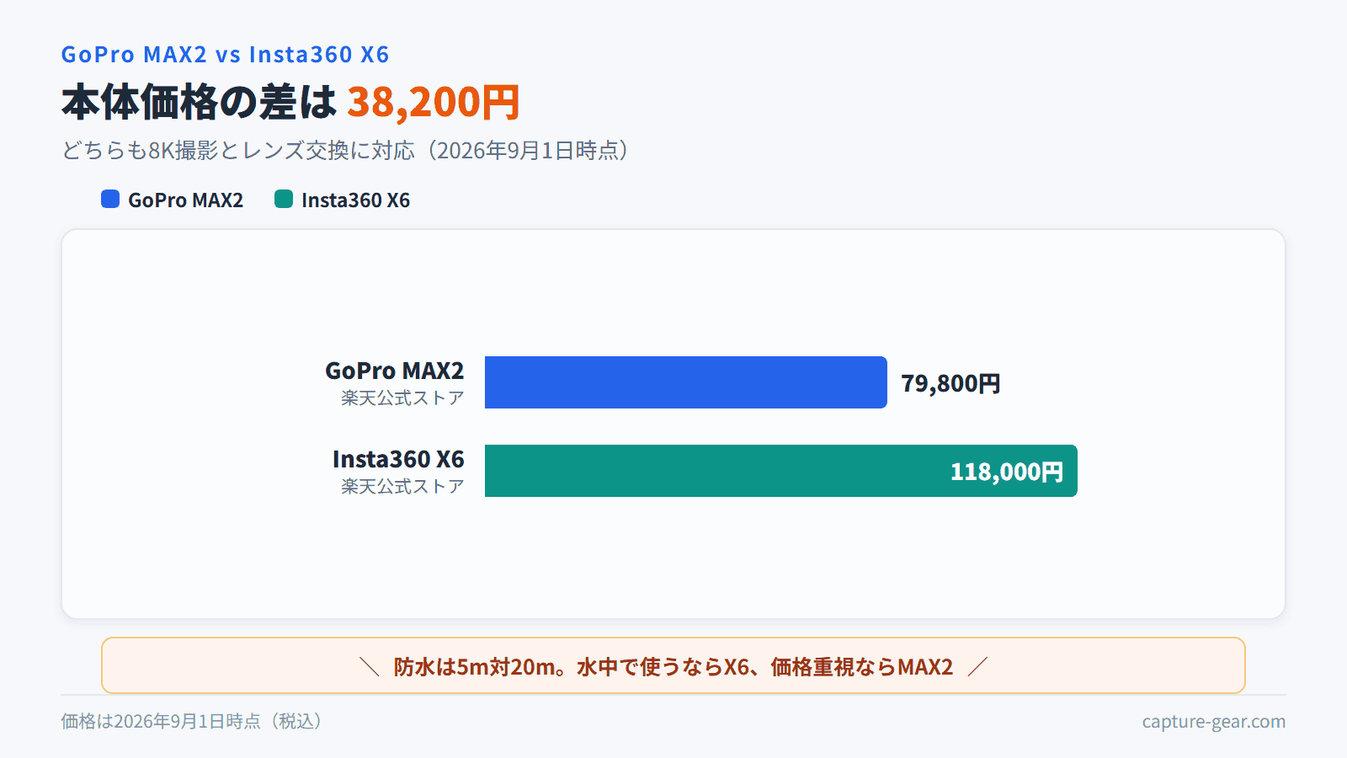Viewport: 1347px width, 758px height.
Task: Click the GoPro MAX2 vs Insta360 X6 heading
Action: coord(225,54)
